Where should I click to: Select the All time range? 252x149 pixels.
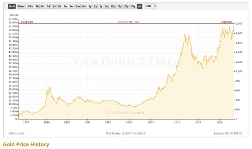140,6
